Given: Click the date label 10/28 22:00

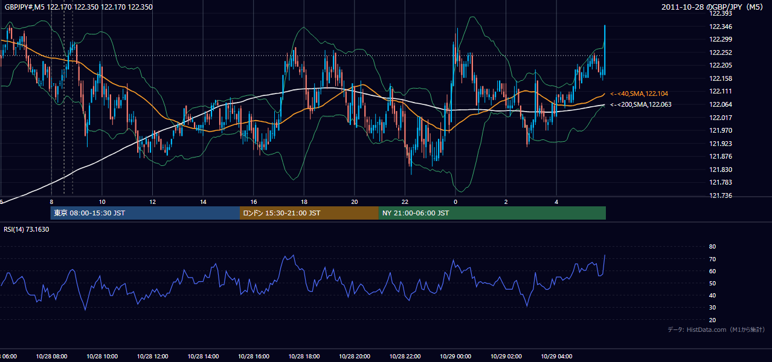Looking at the screenshot, I should pos(405,356).
